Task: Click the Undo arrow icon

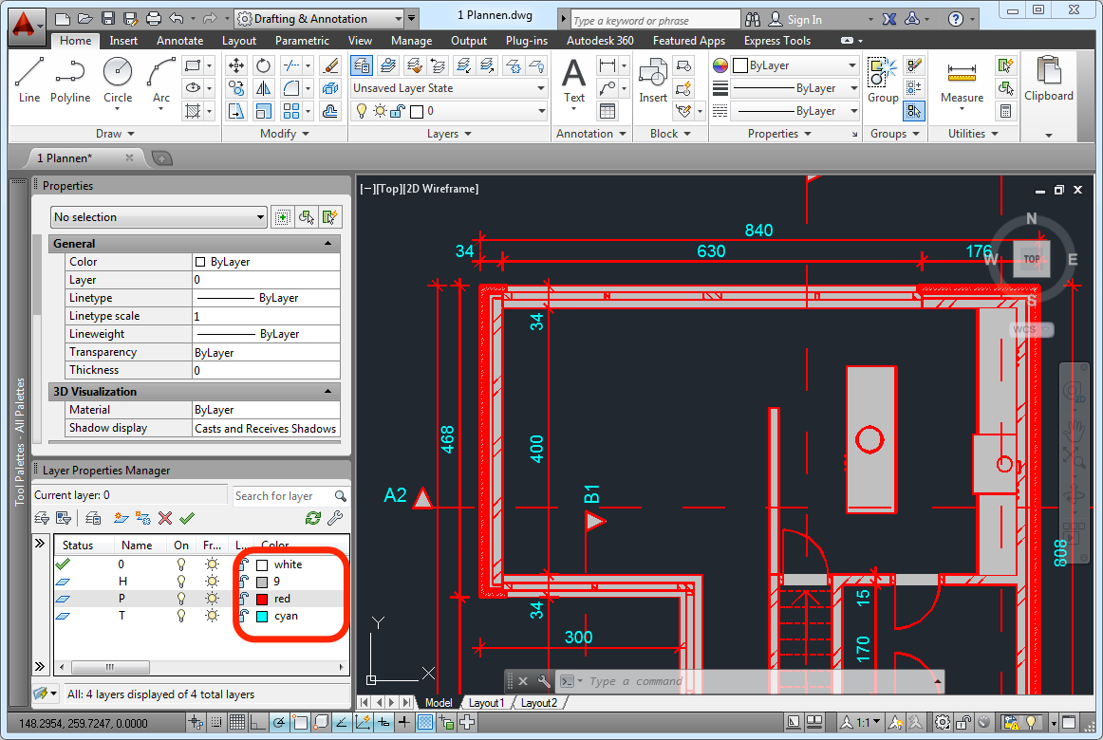Action: tap(177, 19)
